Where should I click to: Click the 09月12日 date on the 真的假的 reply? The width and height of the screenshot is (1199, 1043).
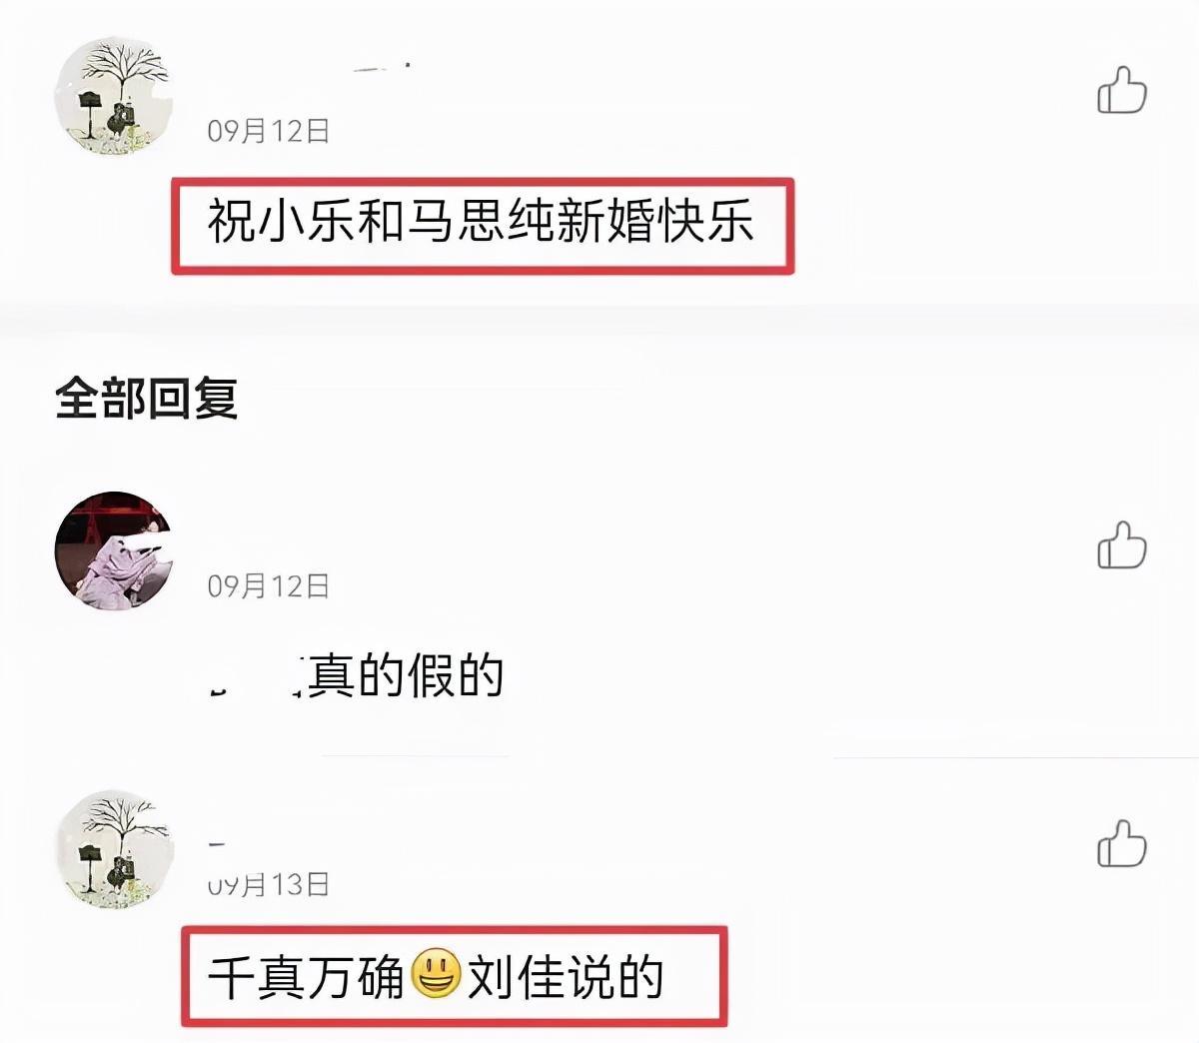[x=269, y=586]
